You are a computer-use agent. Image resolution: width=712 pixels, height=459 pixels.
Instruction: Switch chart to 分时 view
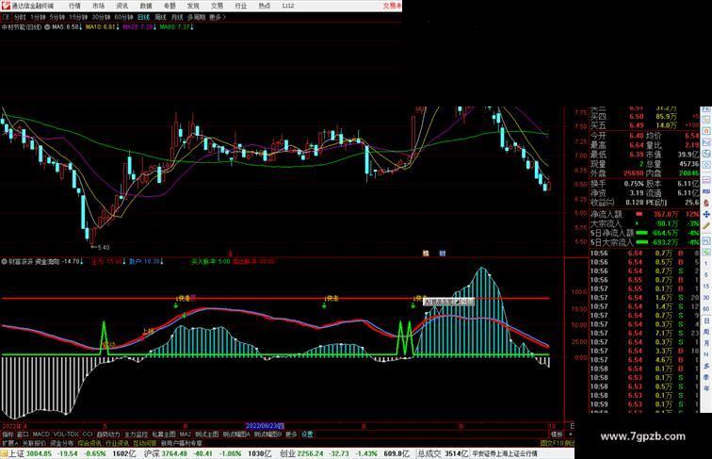(20, 17)
